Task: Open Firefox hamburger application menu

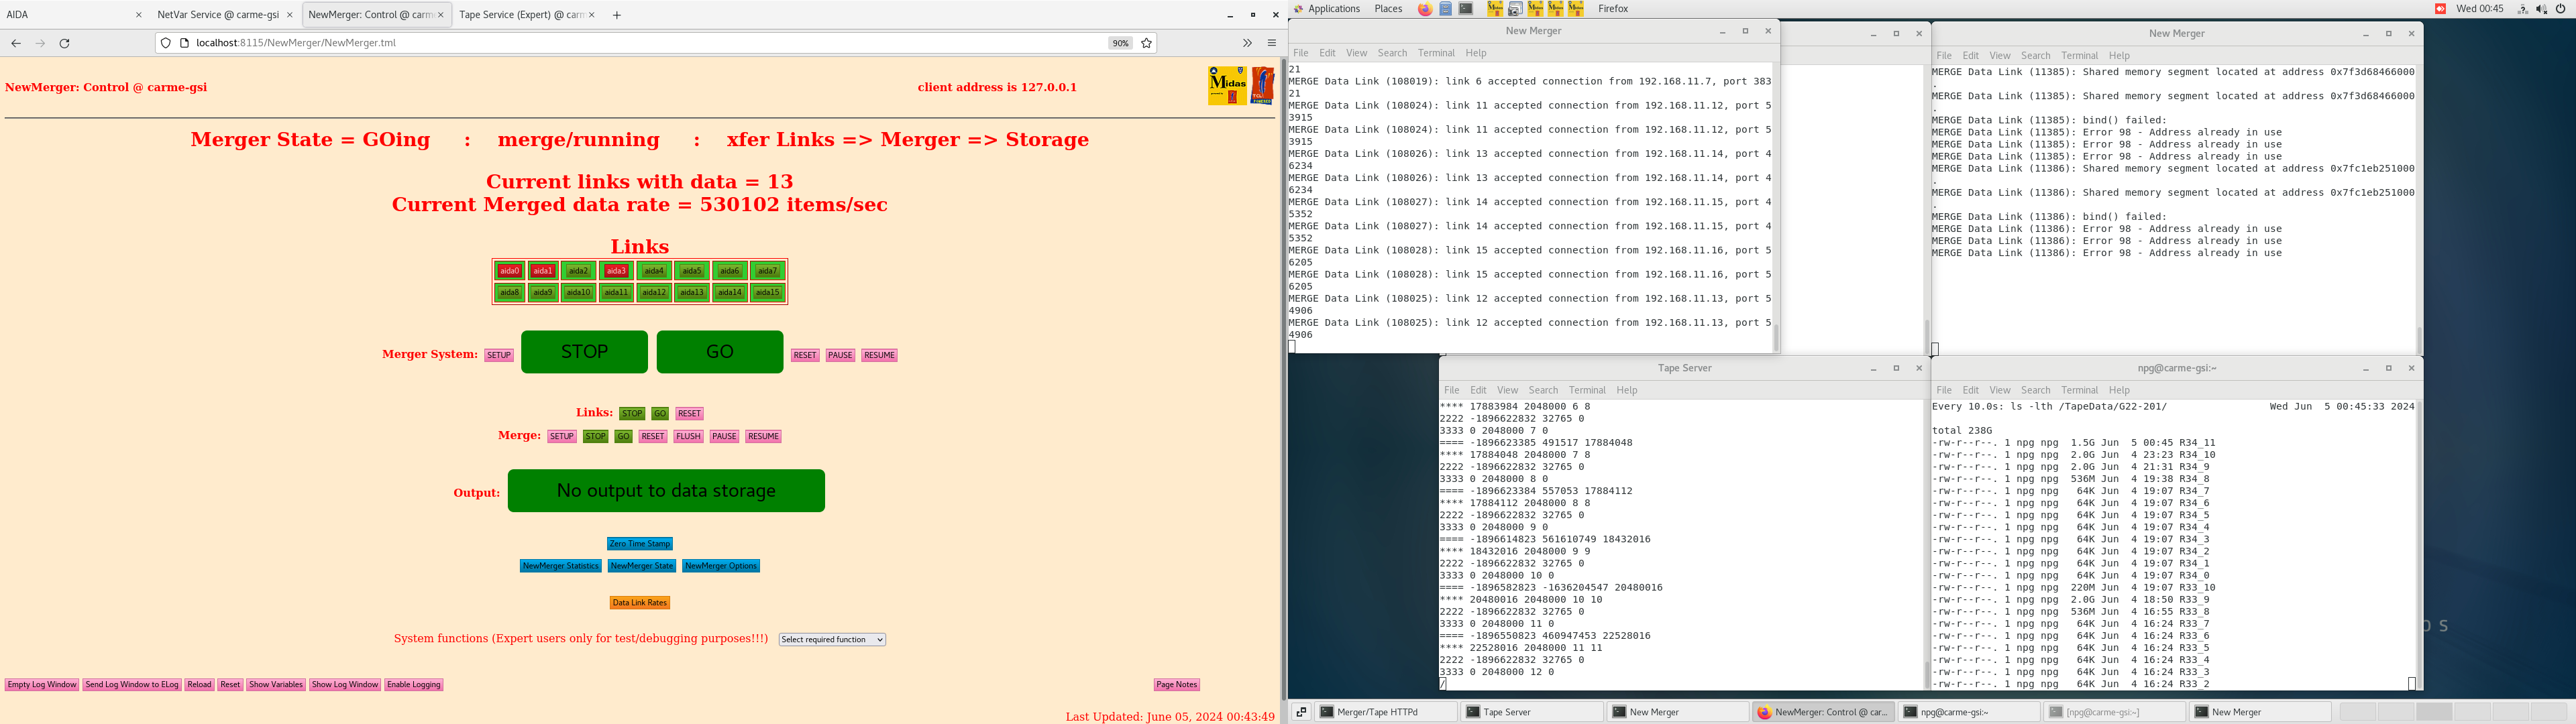Action: (1272, 43)
